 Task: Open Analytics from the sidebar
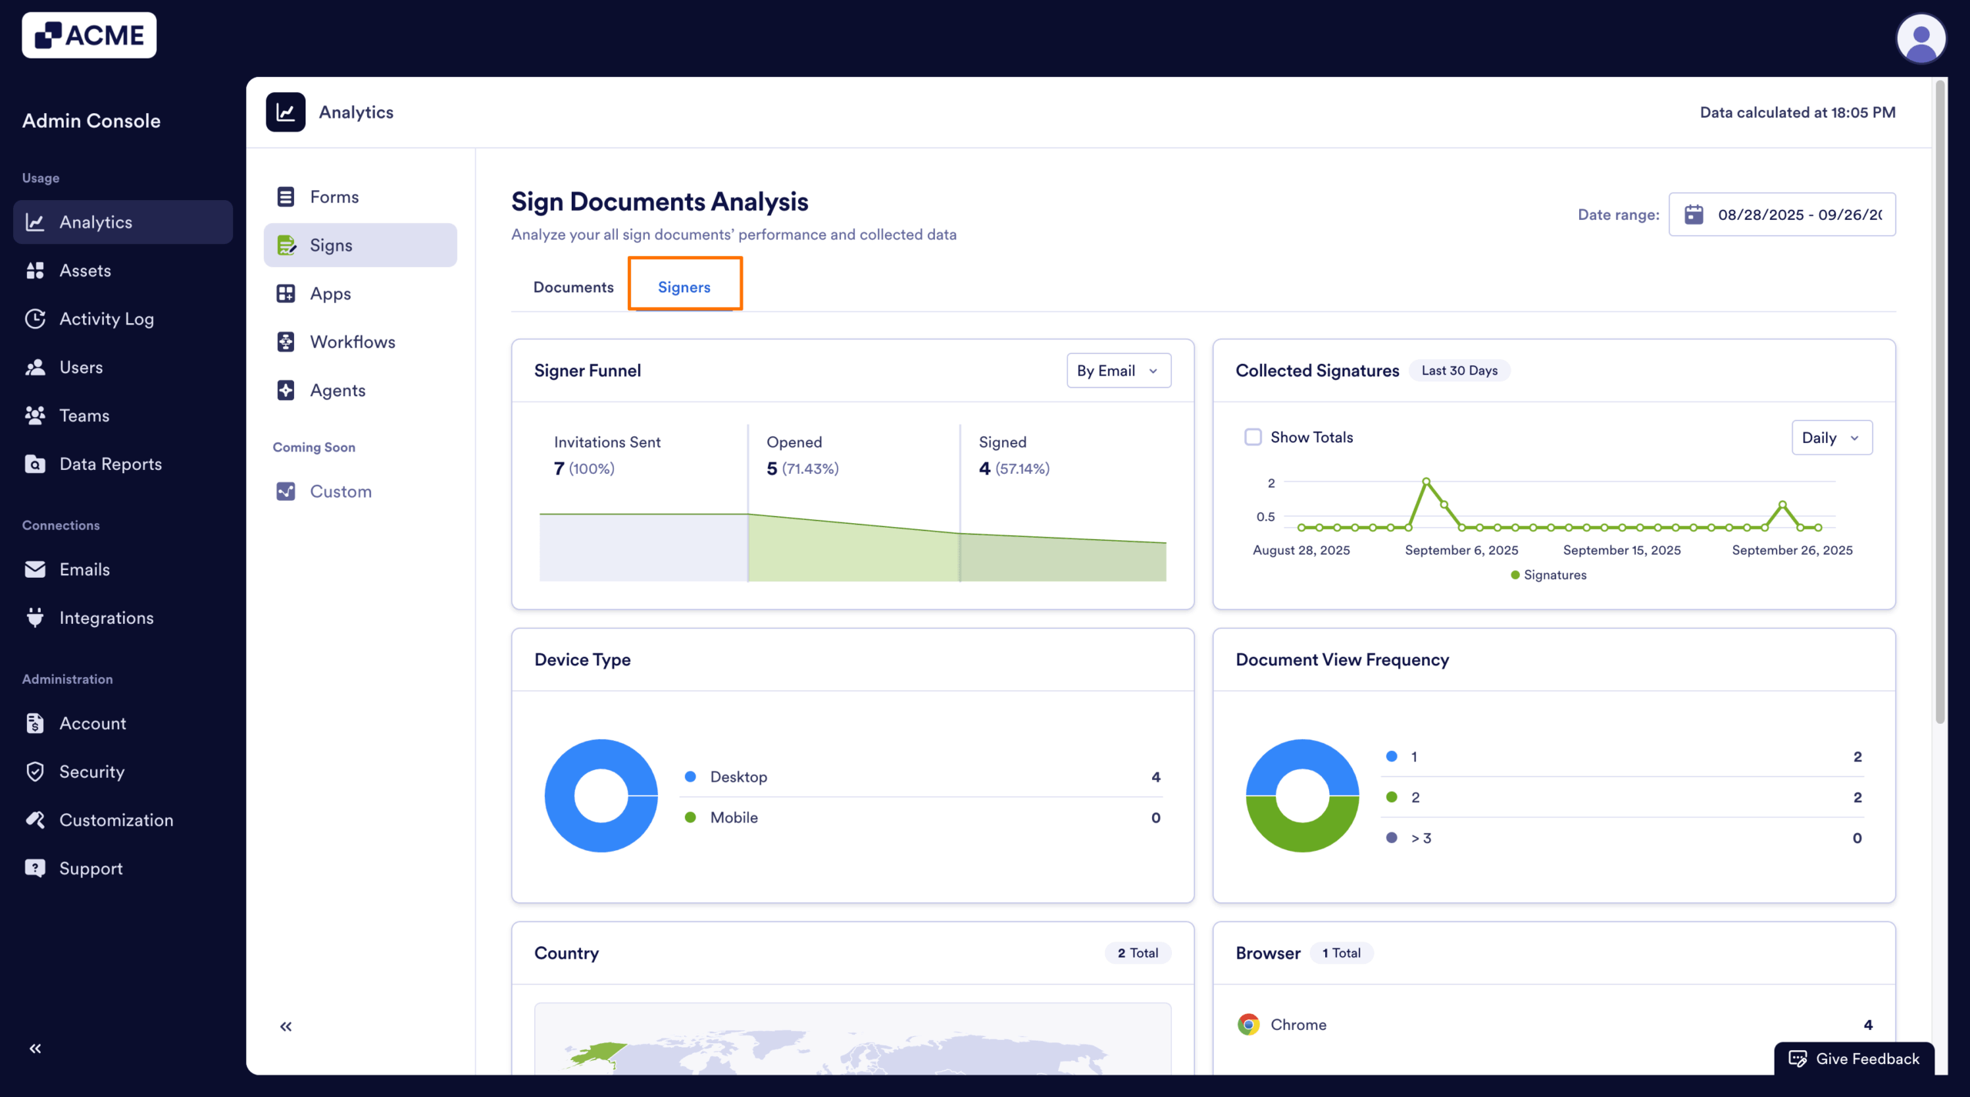pyautogui.click(x=95, y=222)
